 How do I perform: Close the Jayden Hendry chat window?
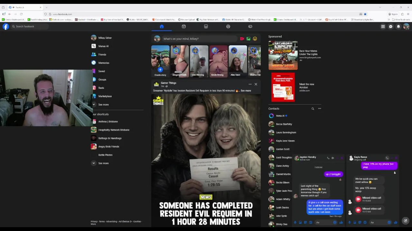point(342,158)
